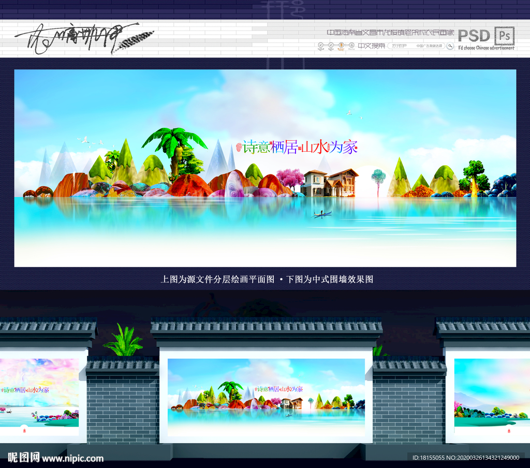Click the first checkmark circle icon
The image size is (530, 468).
(x=321, y=46)
